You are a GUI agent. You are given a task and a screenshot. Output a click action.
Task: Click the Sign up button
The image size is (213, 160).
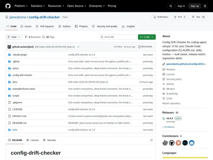click(x=194, y=6)
